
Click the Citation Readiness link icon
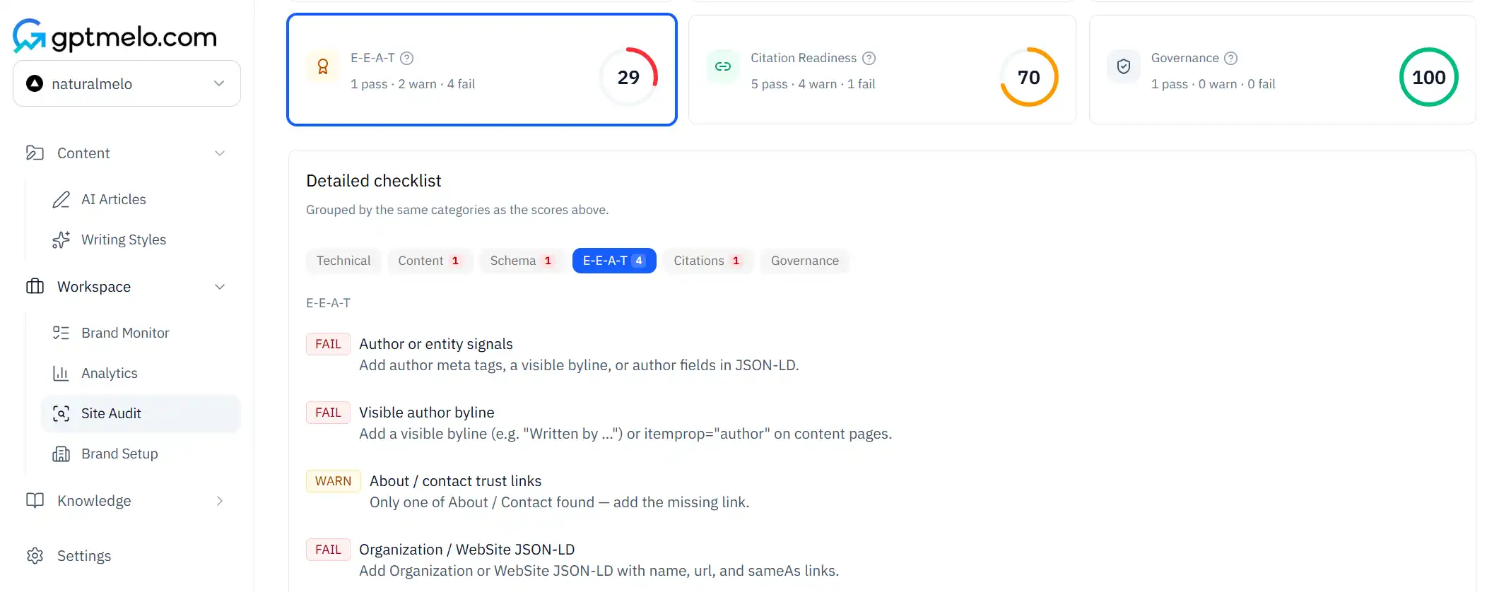[x=723, y=66]
